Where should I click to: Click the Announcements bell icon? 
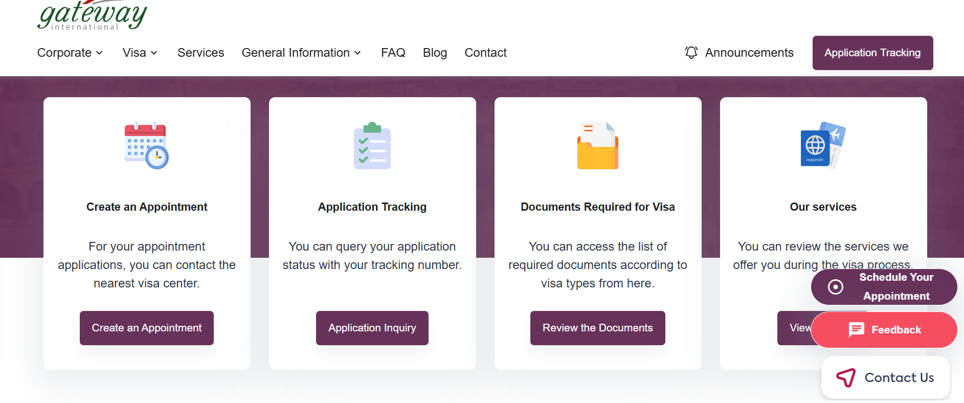[x=691, y=53]
